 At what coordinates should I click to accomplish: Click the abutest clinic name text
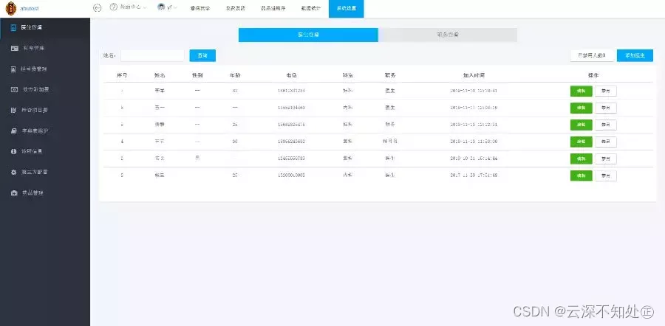30,8
